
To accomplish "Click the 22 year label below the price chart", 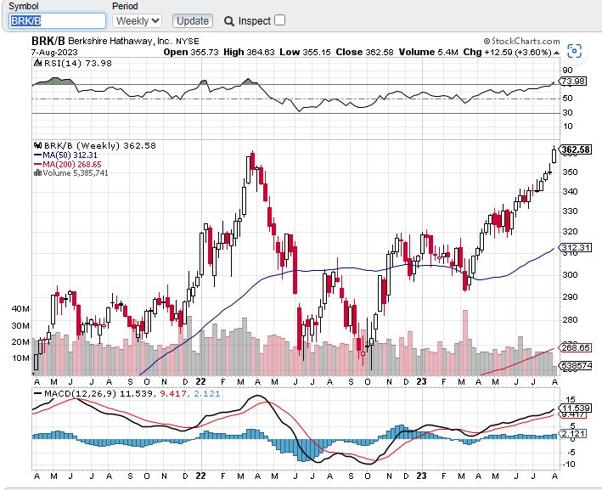I will 200,381.
